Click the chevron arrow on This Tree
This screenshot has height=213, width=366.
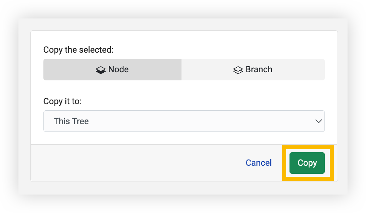[x=318, y=121]
